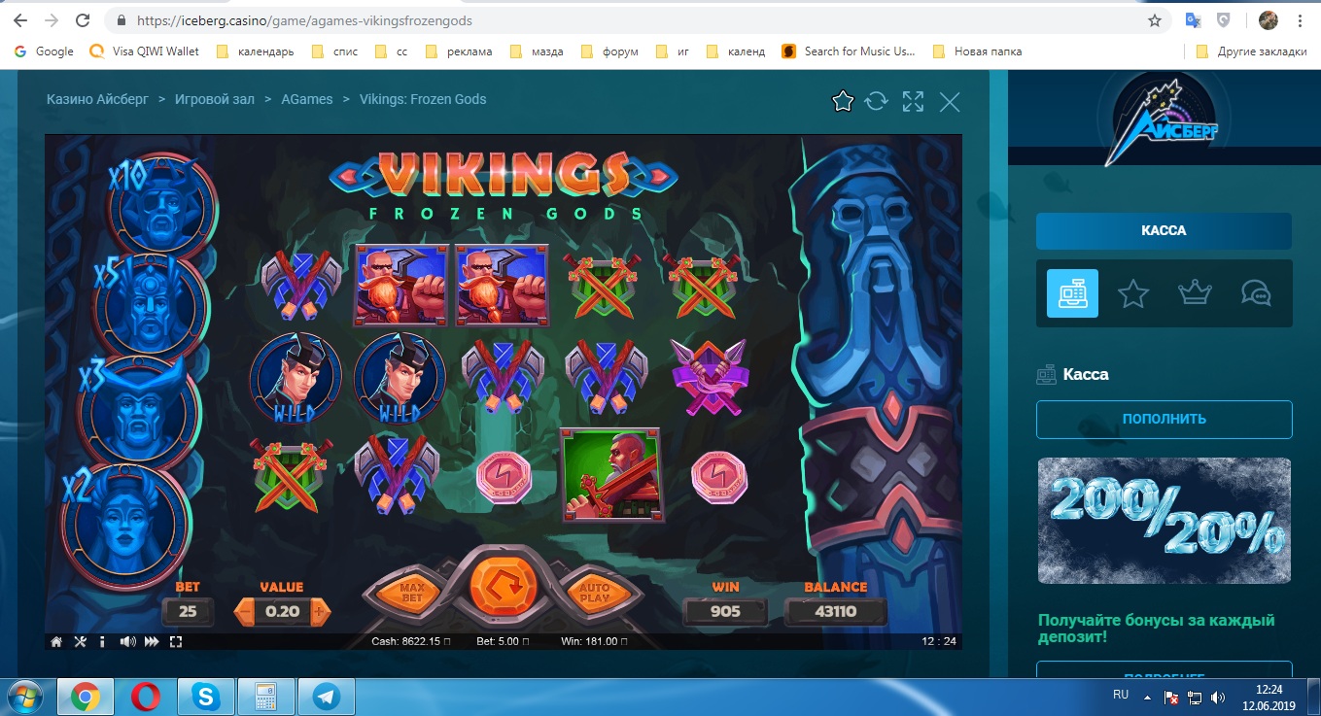Increase coin value with plus arrow
1321x716 pixels.
coord(321,612)
